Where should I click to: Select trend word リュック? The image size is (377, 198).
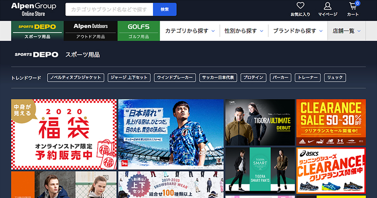tap(335, 78)
